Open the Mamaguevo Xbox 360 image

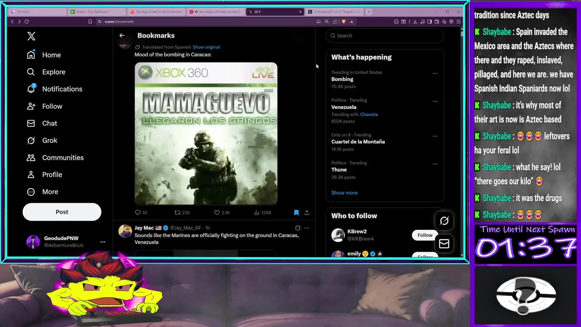click(x=206, y=134)
